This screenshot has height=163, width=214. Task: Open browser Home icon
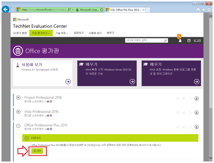coord(198,10)
